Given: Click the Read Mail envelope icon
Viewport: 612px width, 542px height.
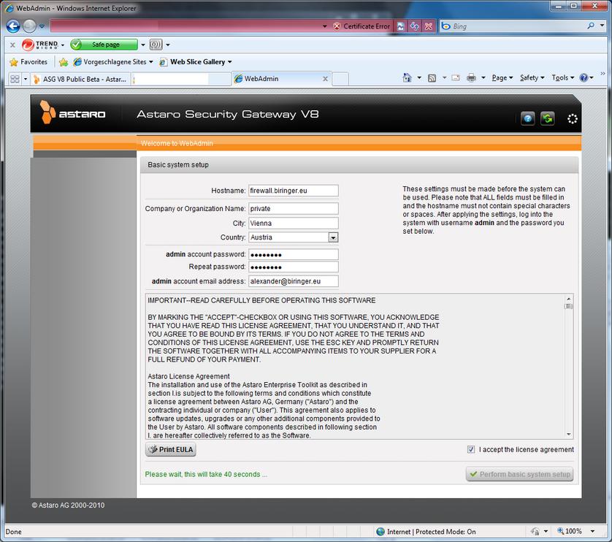Looking at the screenshot, I should coord(455,78).
